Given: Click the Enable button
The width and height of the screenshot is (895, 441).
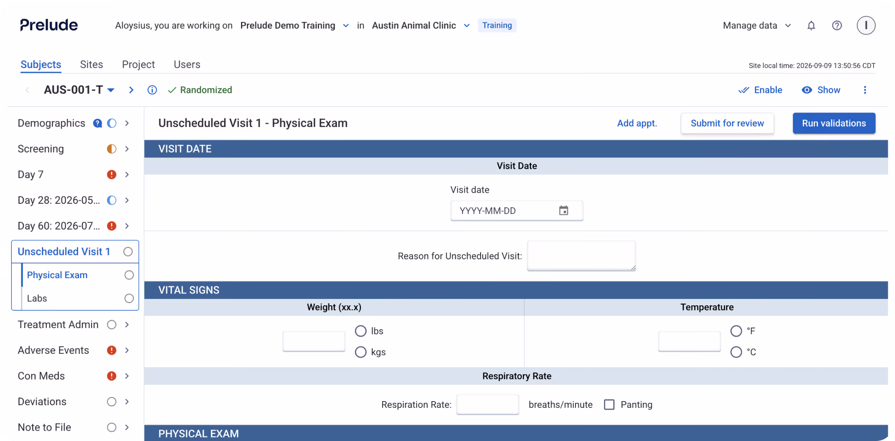Looking at the screenshot, I should click(x=760, y=90).
